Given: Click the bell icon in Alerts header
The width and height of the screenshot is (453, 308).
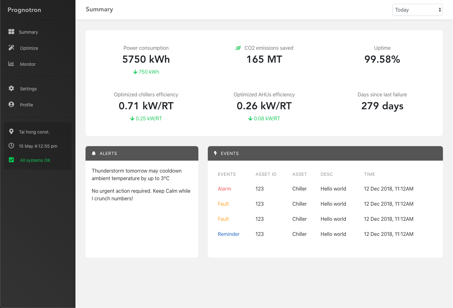Looking at the screenshot, I should (94, 153).
